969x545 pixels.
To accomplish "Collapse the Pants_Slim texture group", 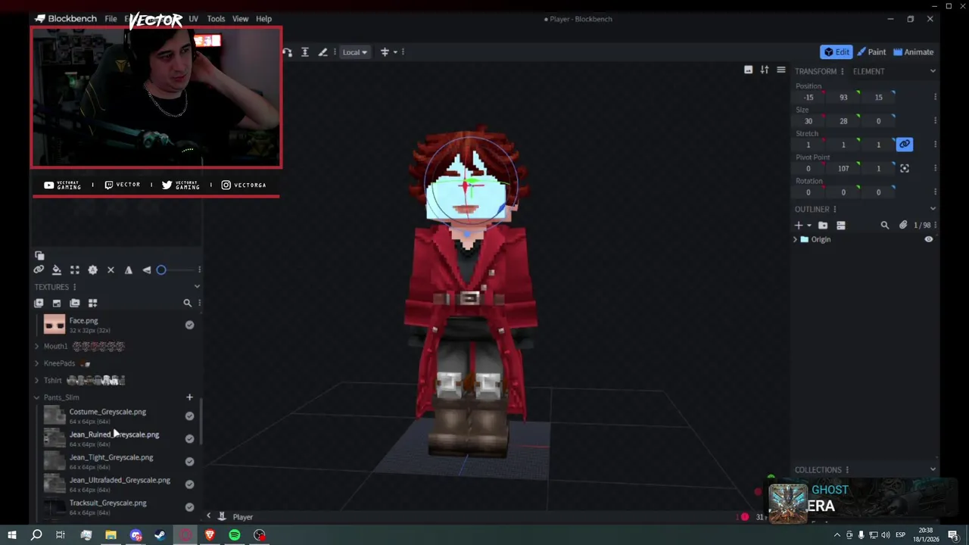I will (36, 397).
